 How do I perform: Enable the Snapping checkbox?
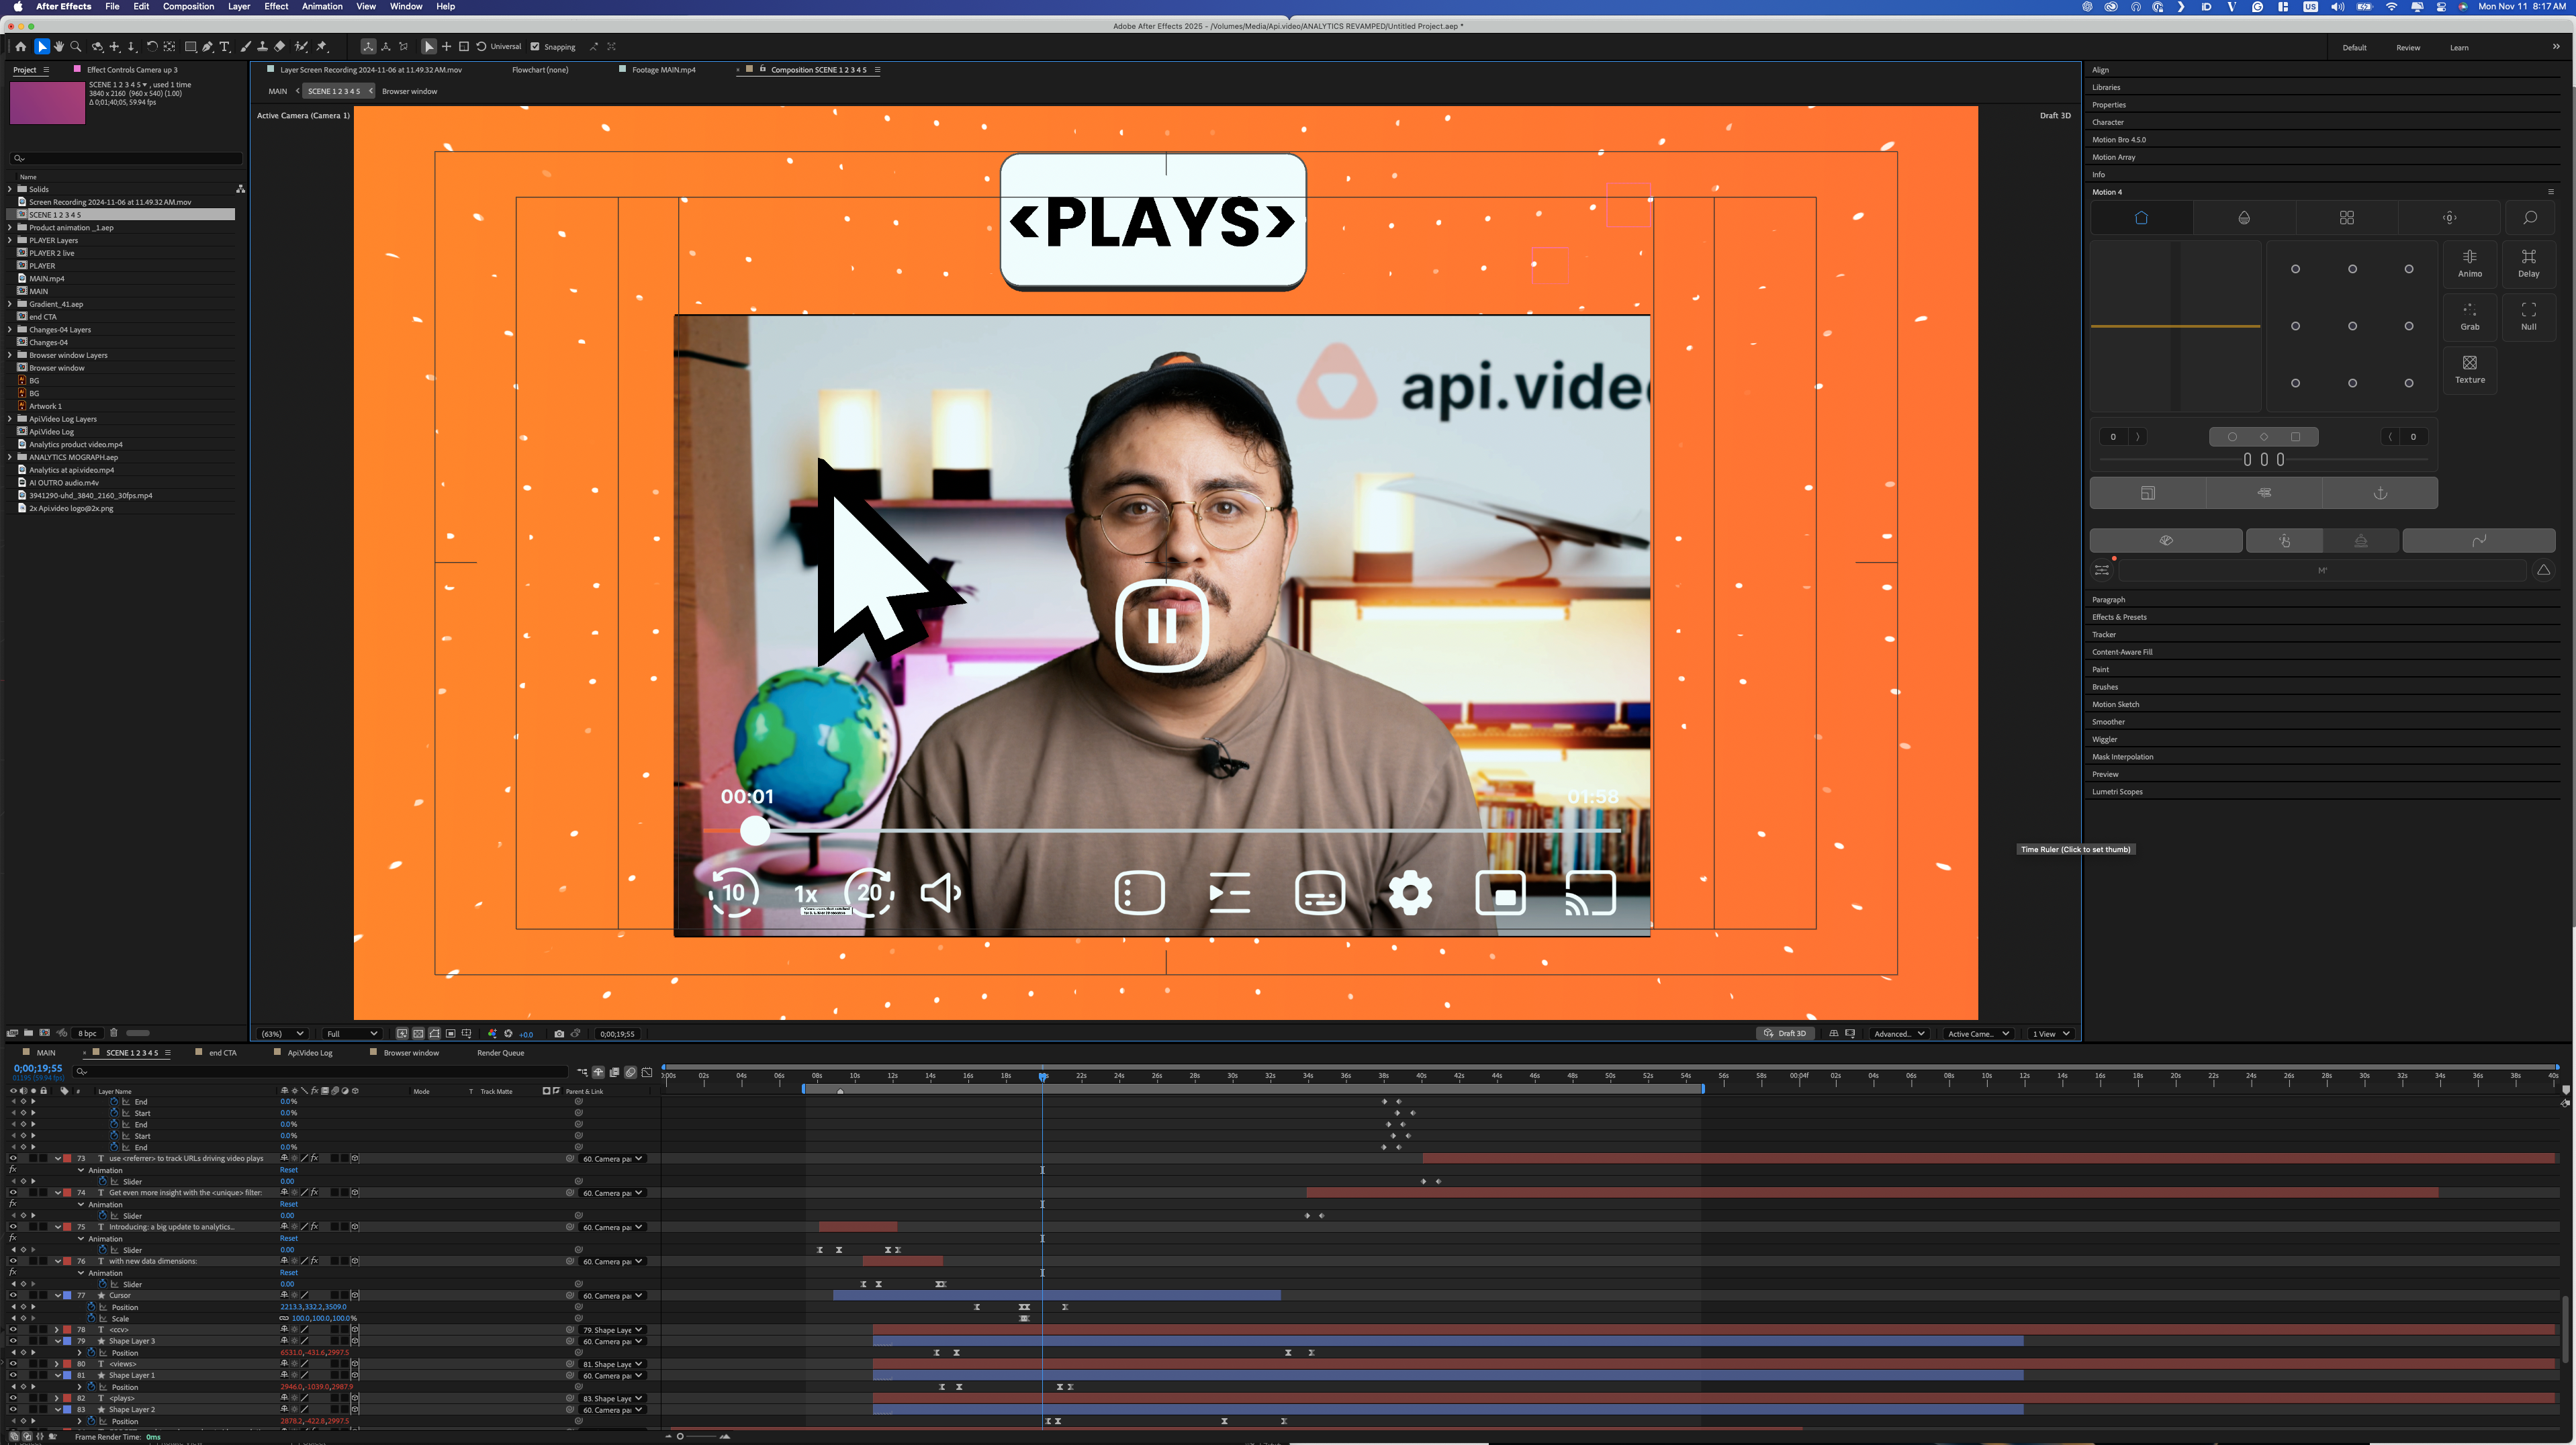(535, 46)
